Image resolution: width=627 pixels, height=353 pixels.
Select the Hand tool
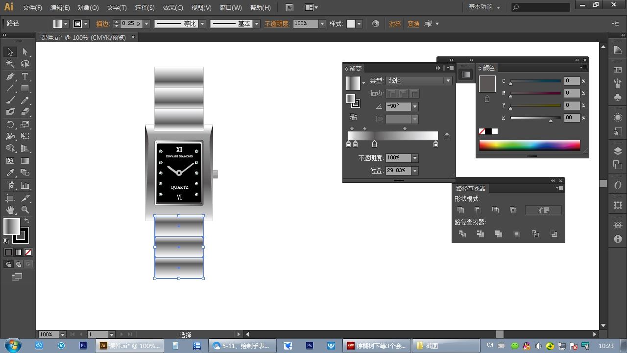pyautogui.click(x=10, y=210)
